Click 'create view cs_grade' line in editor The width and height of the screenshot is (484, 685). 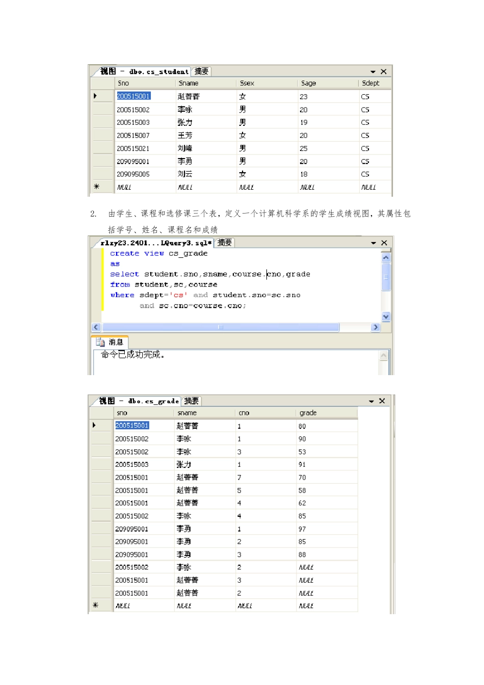(x=158, y=253)
